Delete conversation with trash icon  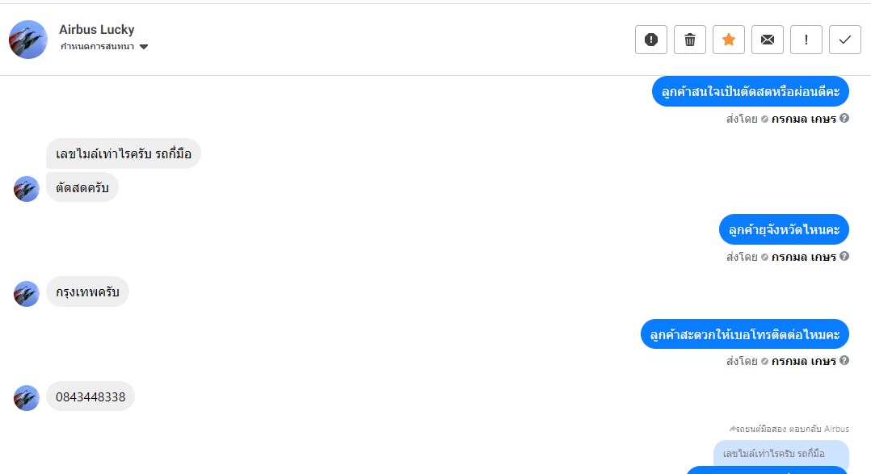click(690, 40)
